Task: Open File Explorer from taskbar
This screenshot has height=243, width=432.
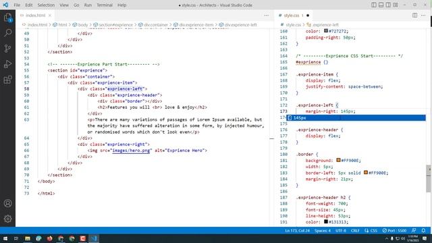Action: pos(28,238)
